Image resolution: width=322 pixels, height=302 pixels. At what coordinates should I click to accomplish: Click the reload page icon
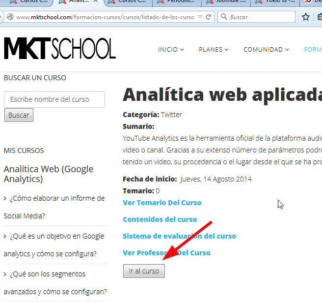pos(209,17)
